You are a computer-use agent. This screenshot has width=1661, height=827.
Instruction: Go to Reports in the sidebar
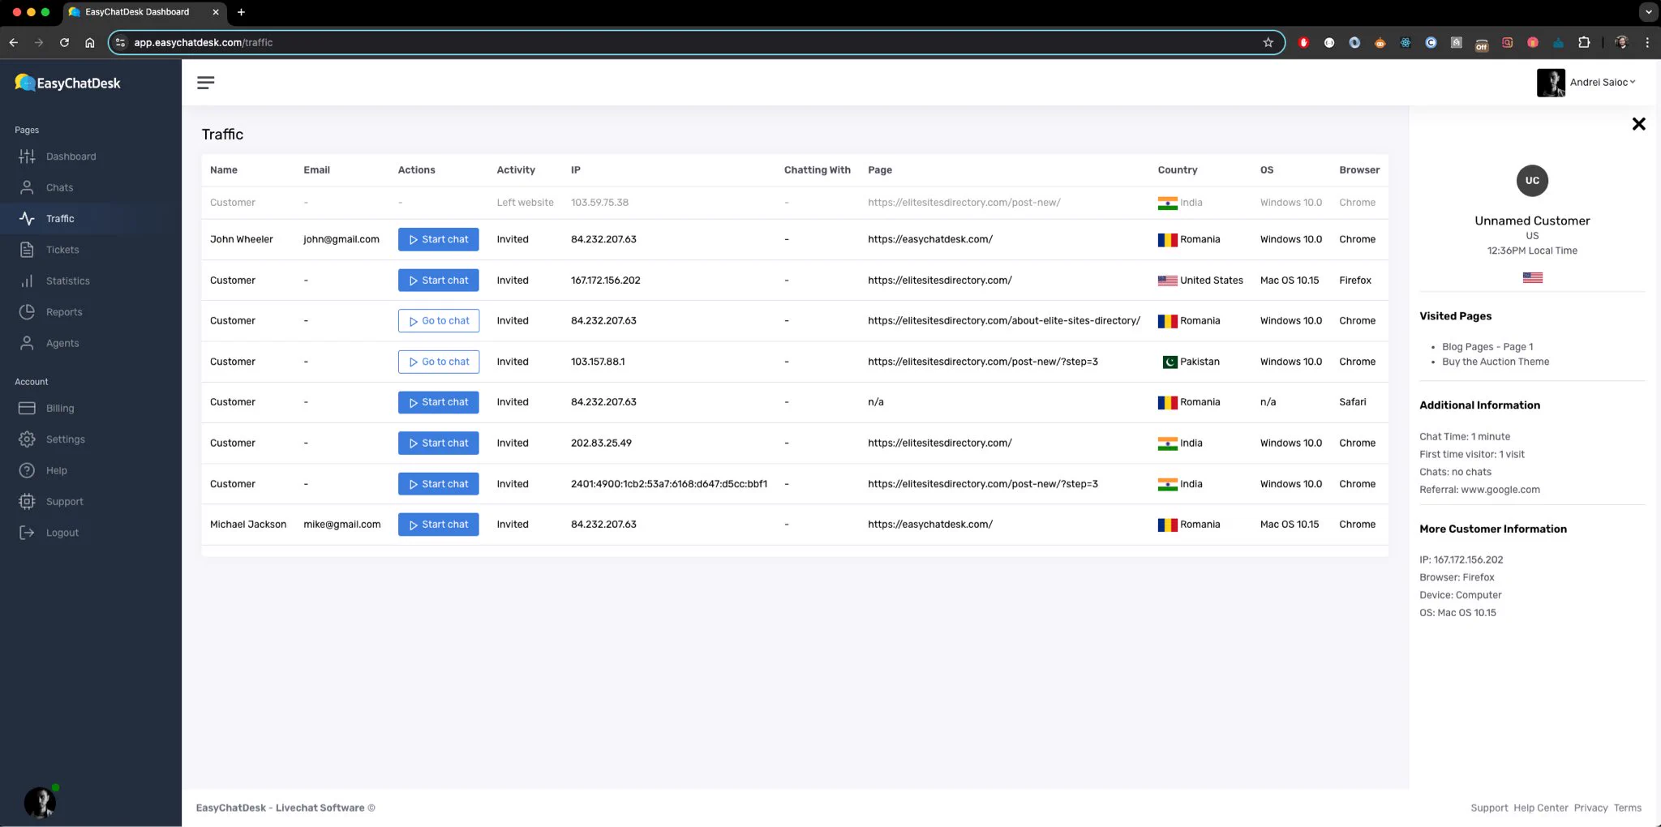pos(64,312)
